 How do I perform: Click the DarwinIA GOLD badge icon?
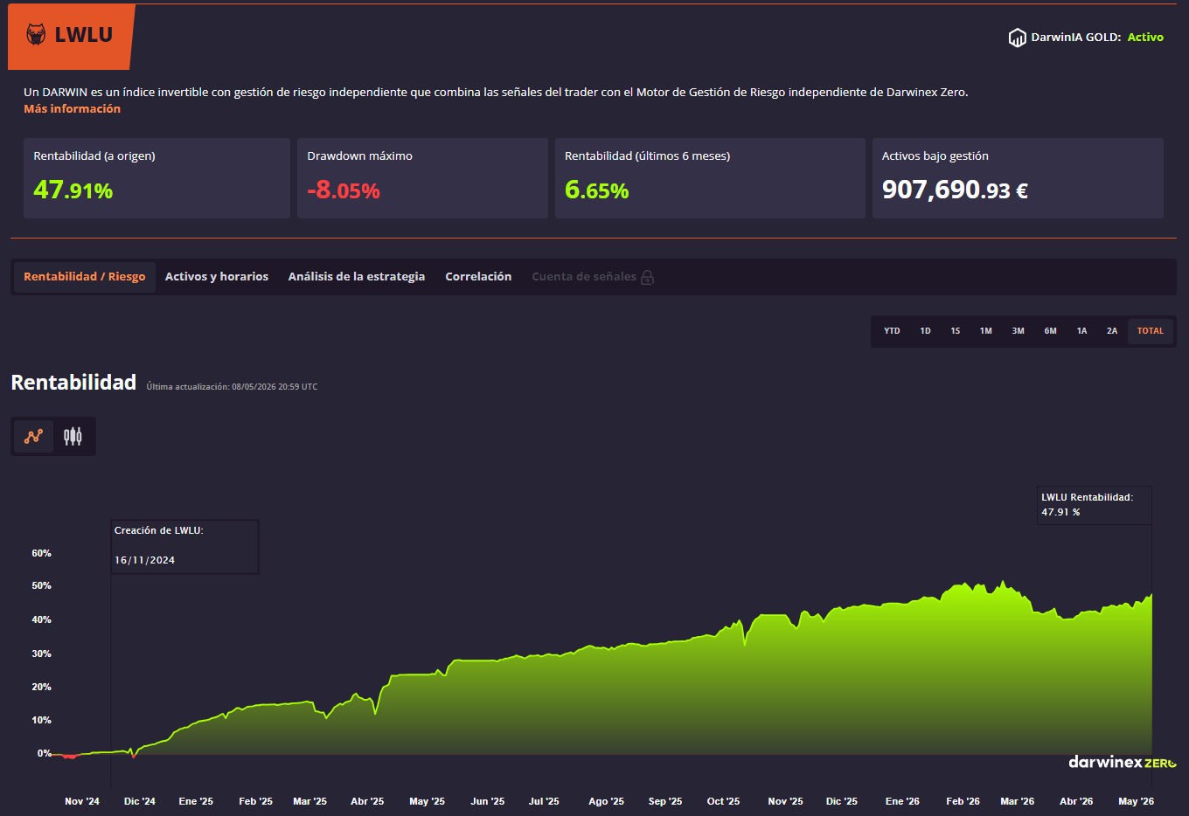(x=1017, y=38)
